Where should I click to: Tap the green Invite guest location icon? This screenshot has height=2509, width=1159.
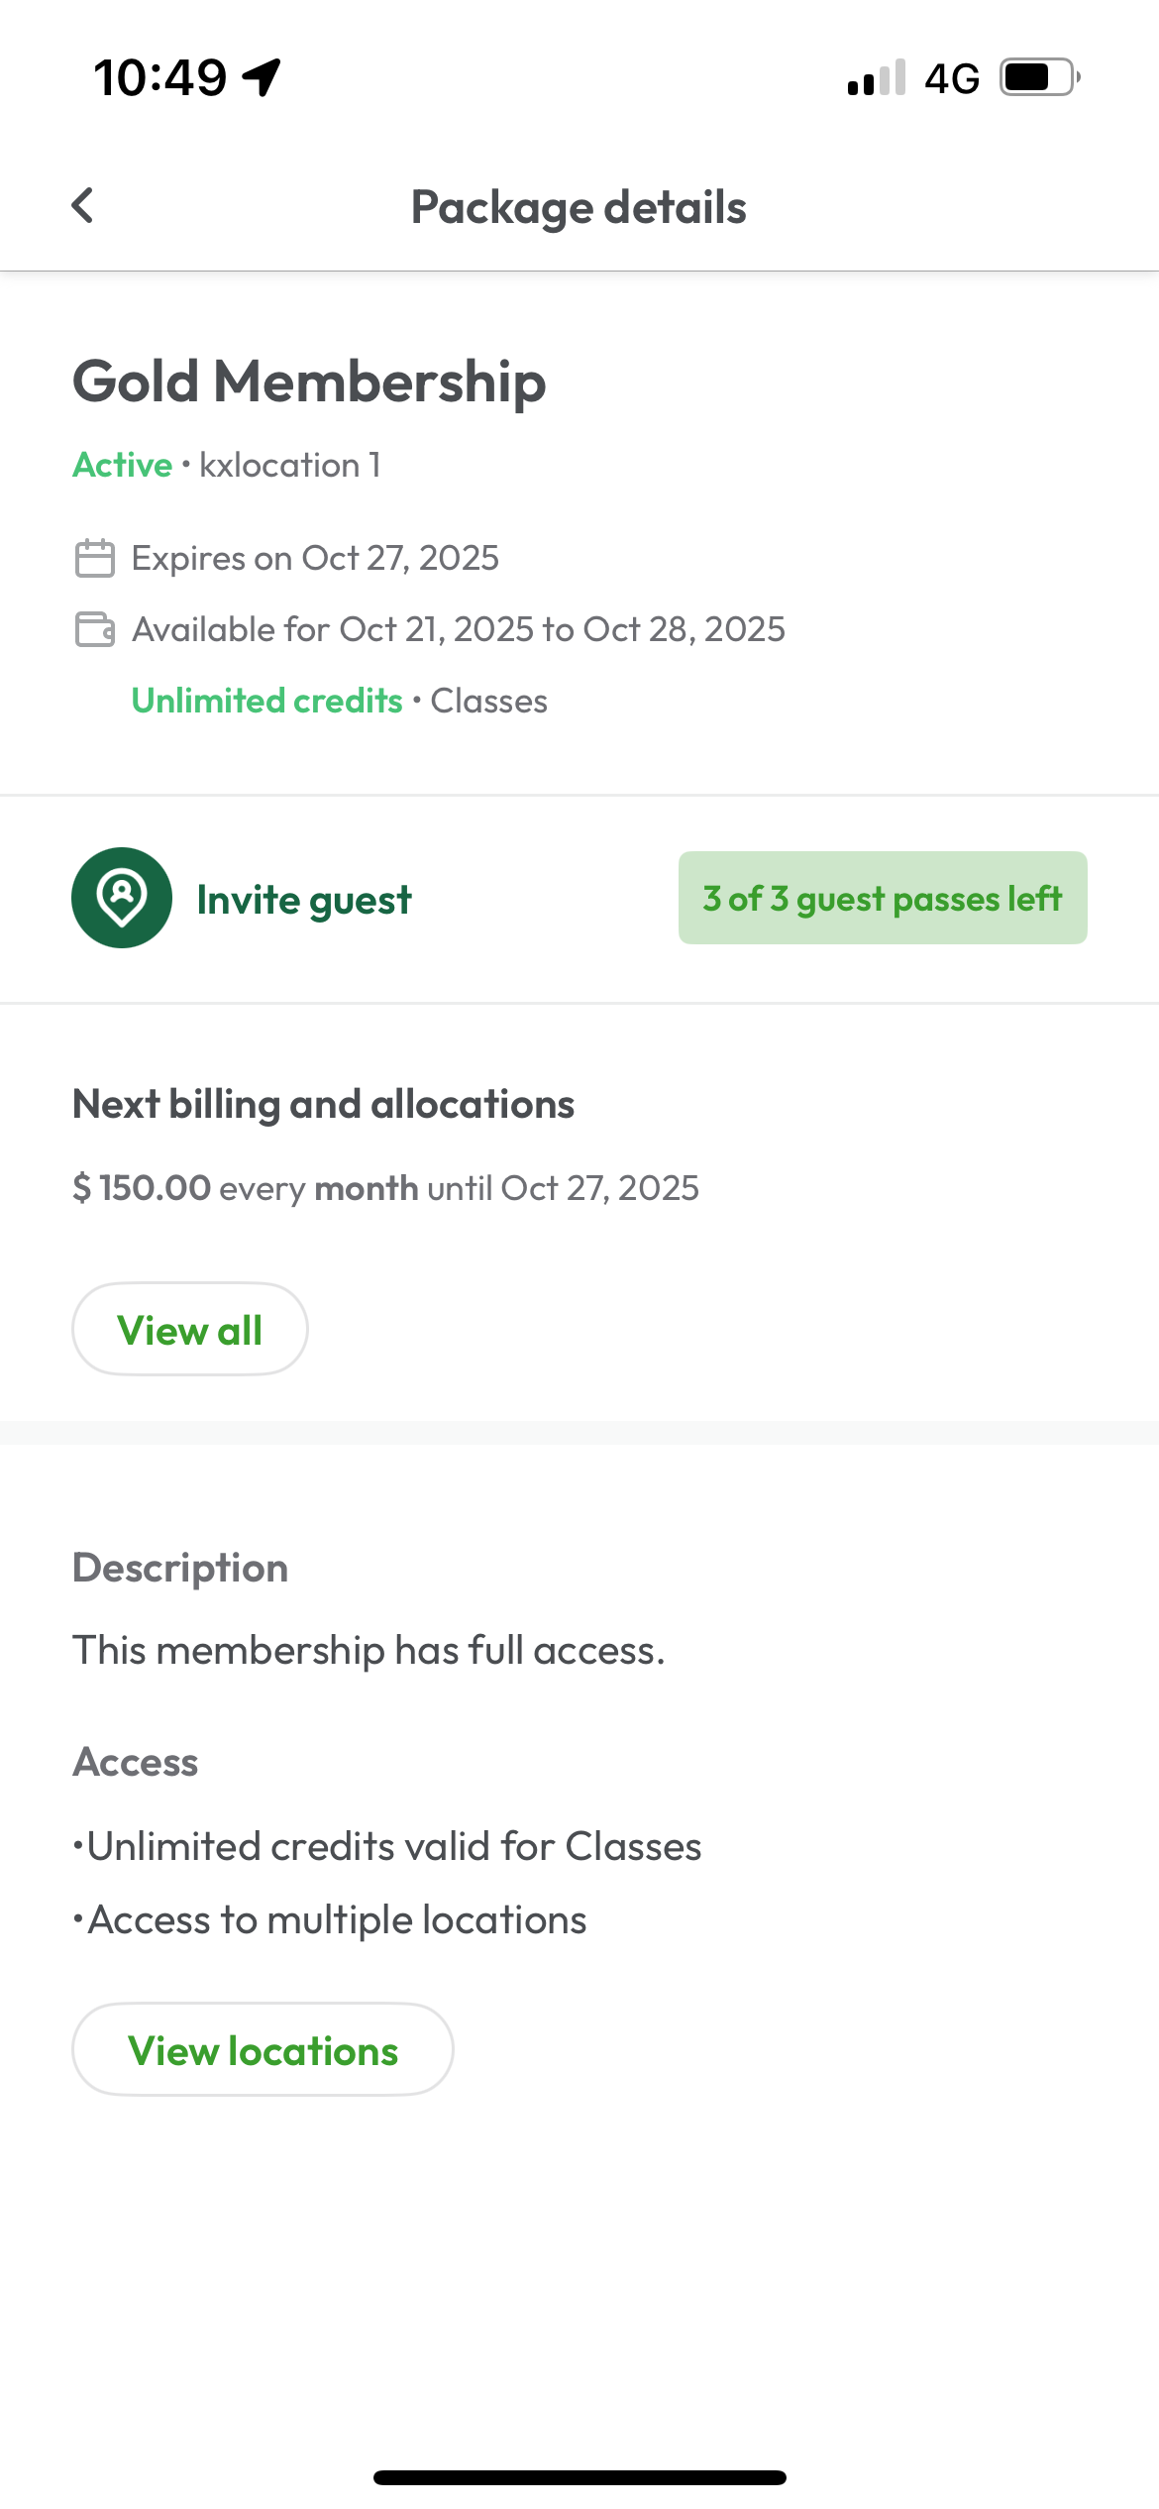pyautogui.click(x=122, y=898)
